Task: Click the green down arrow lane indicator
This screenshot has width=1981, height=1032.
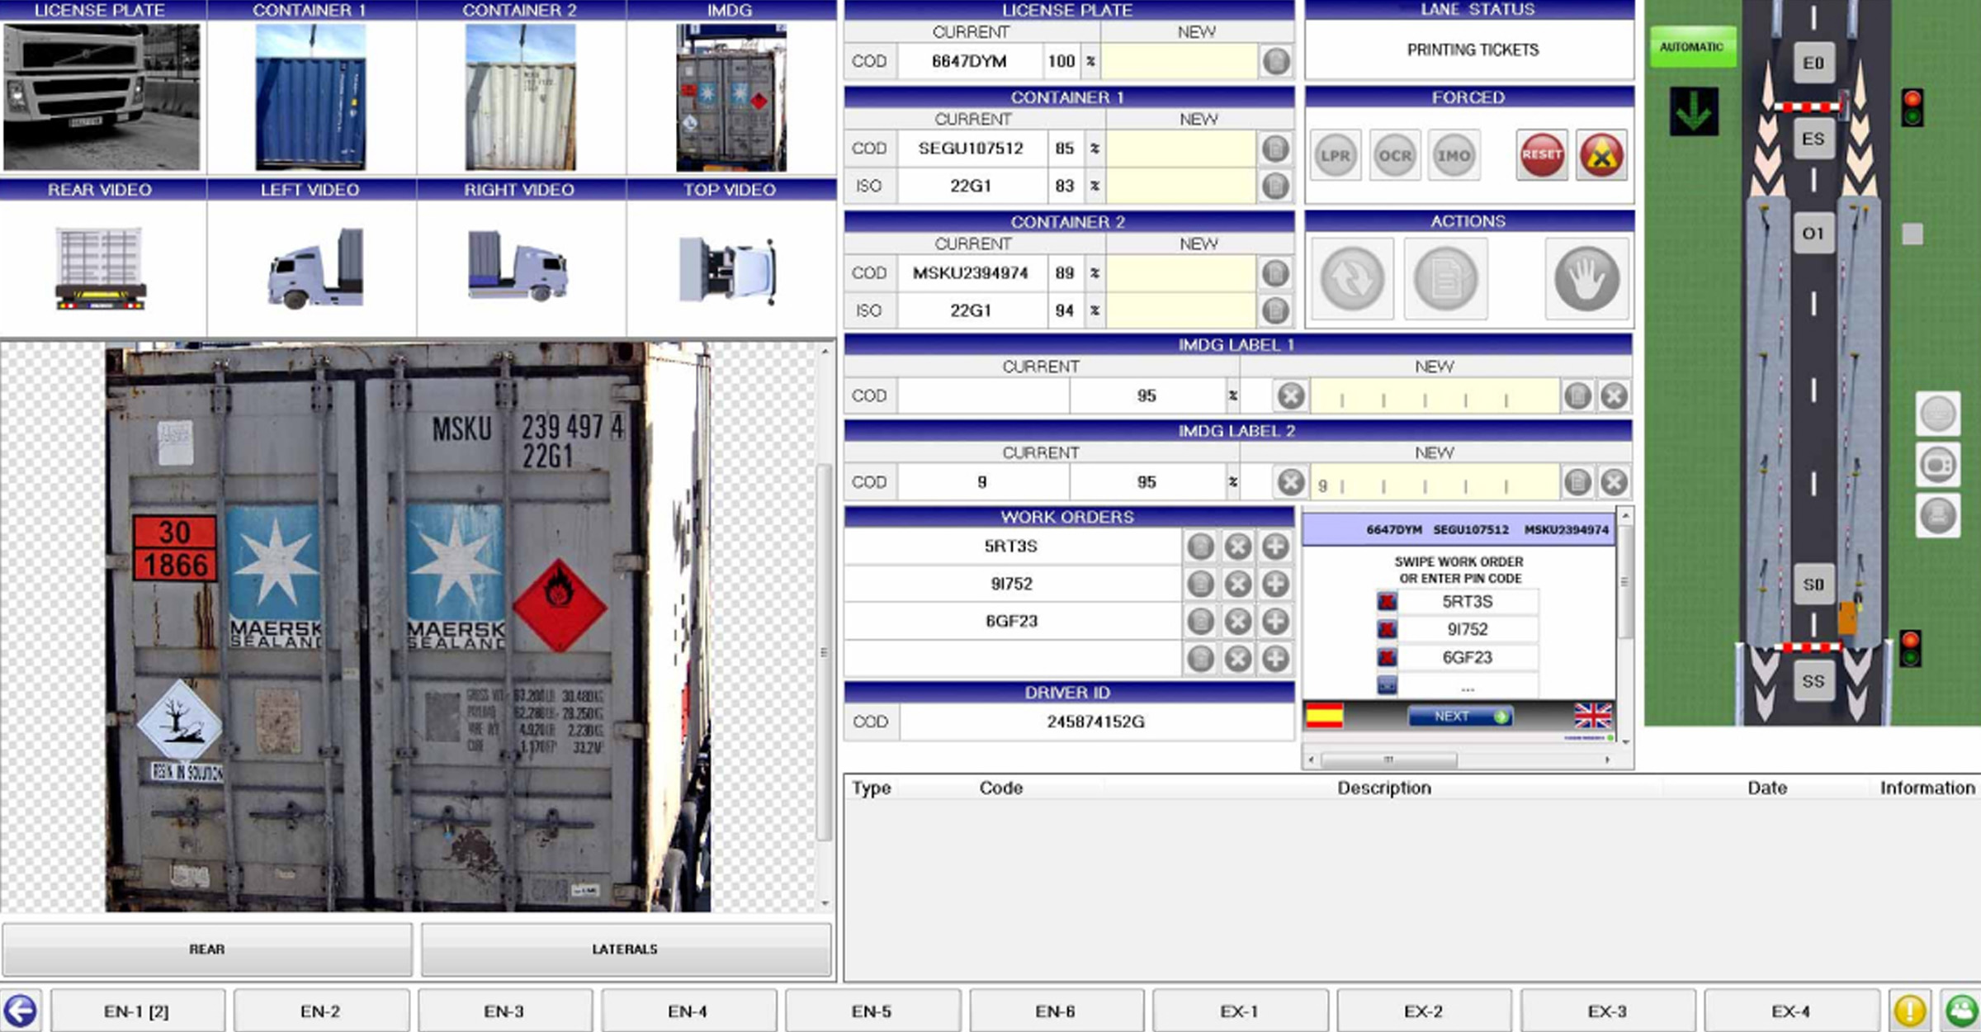Action: pyautogui.click(x=1693, y=111)
